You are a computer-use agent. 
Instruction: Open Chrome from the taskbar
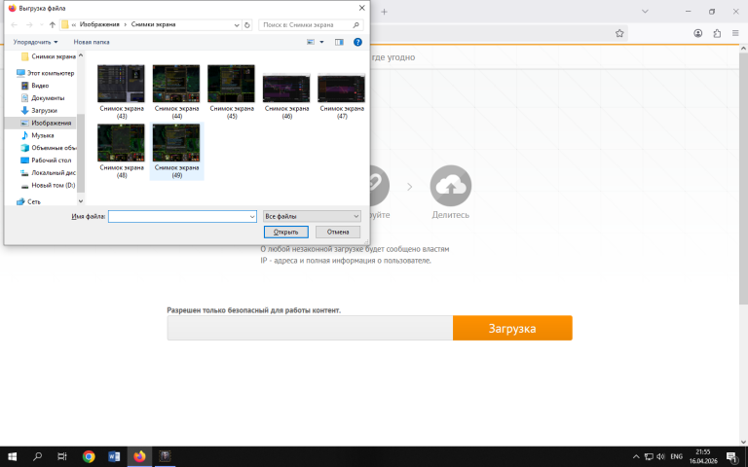[x=89, y=456]
